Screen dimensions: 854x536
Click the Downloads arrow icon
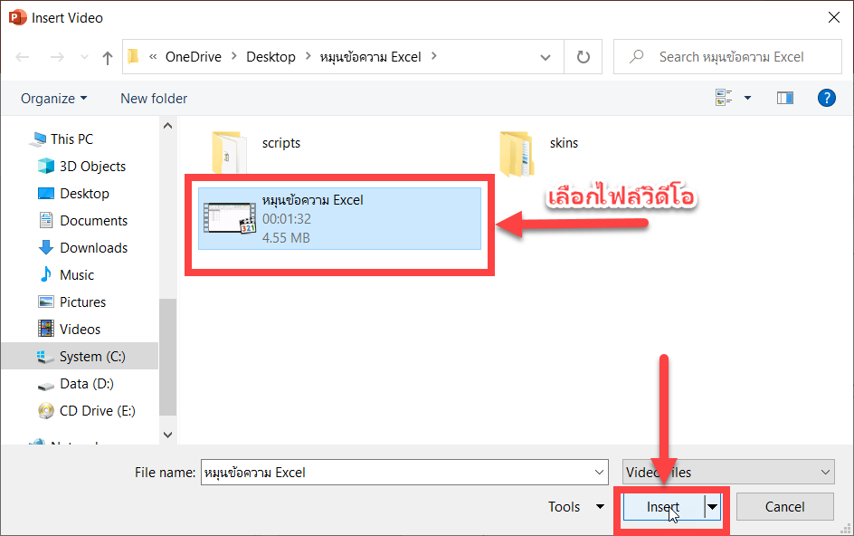[46, 247]
